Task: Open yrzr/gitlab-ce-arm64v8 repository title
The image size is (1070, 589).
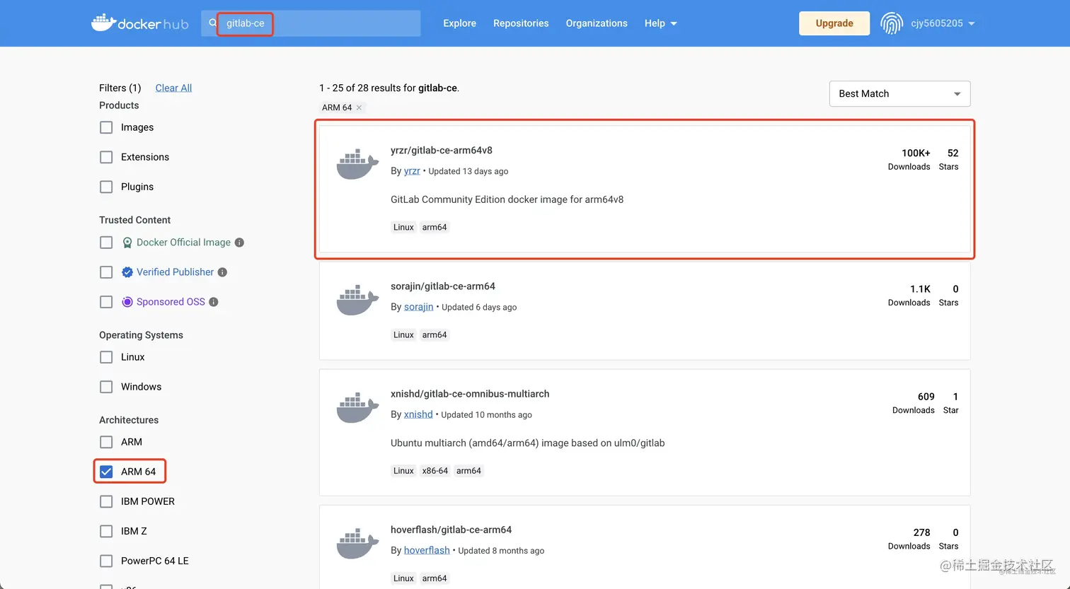Action: (x=442, y=150)
